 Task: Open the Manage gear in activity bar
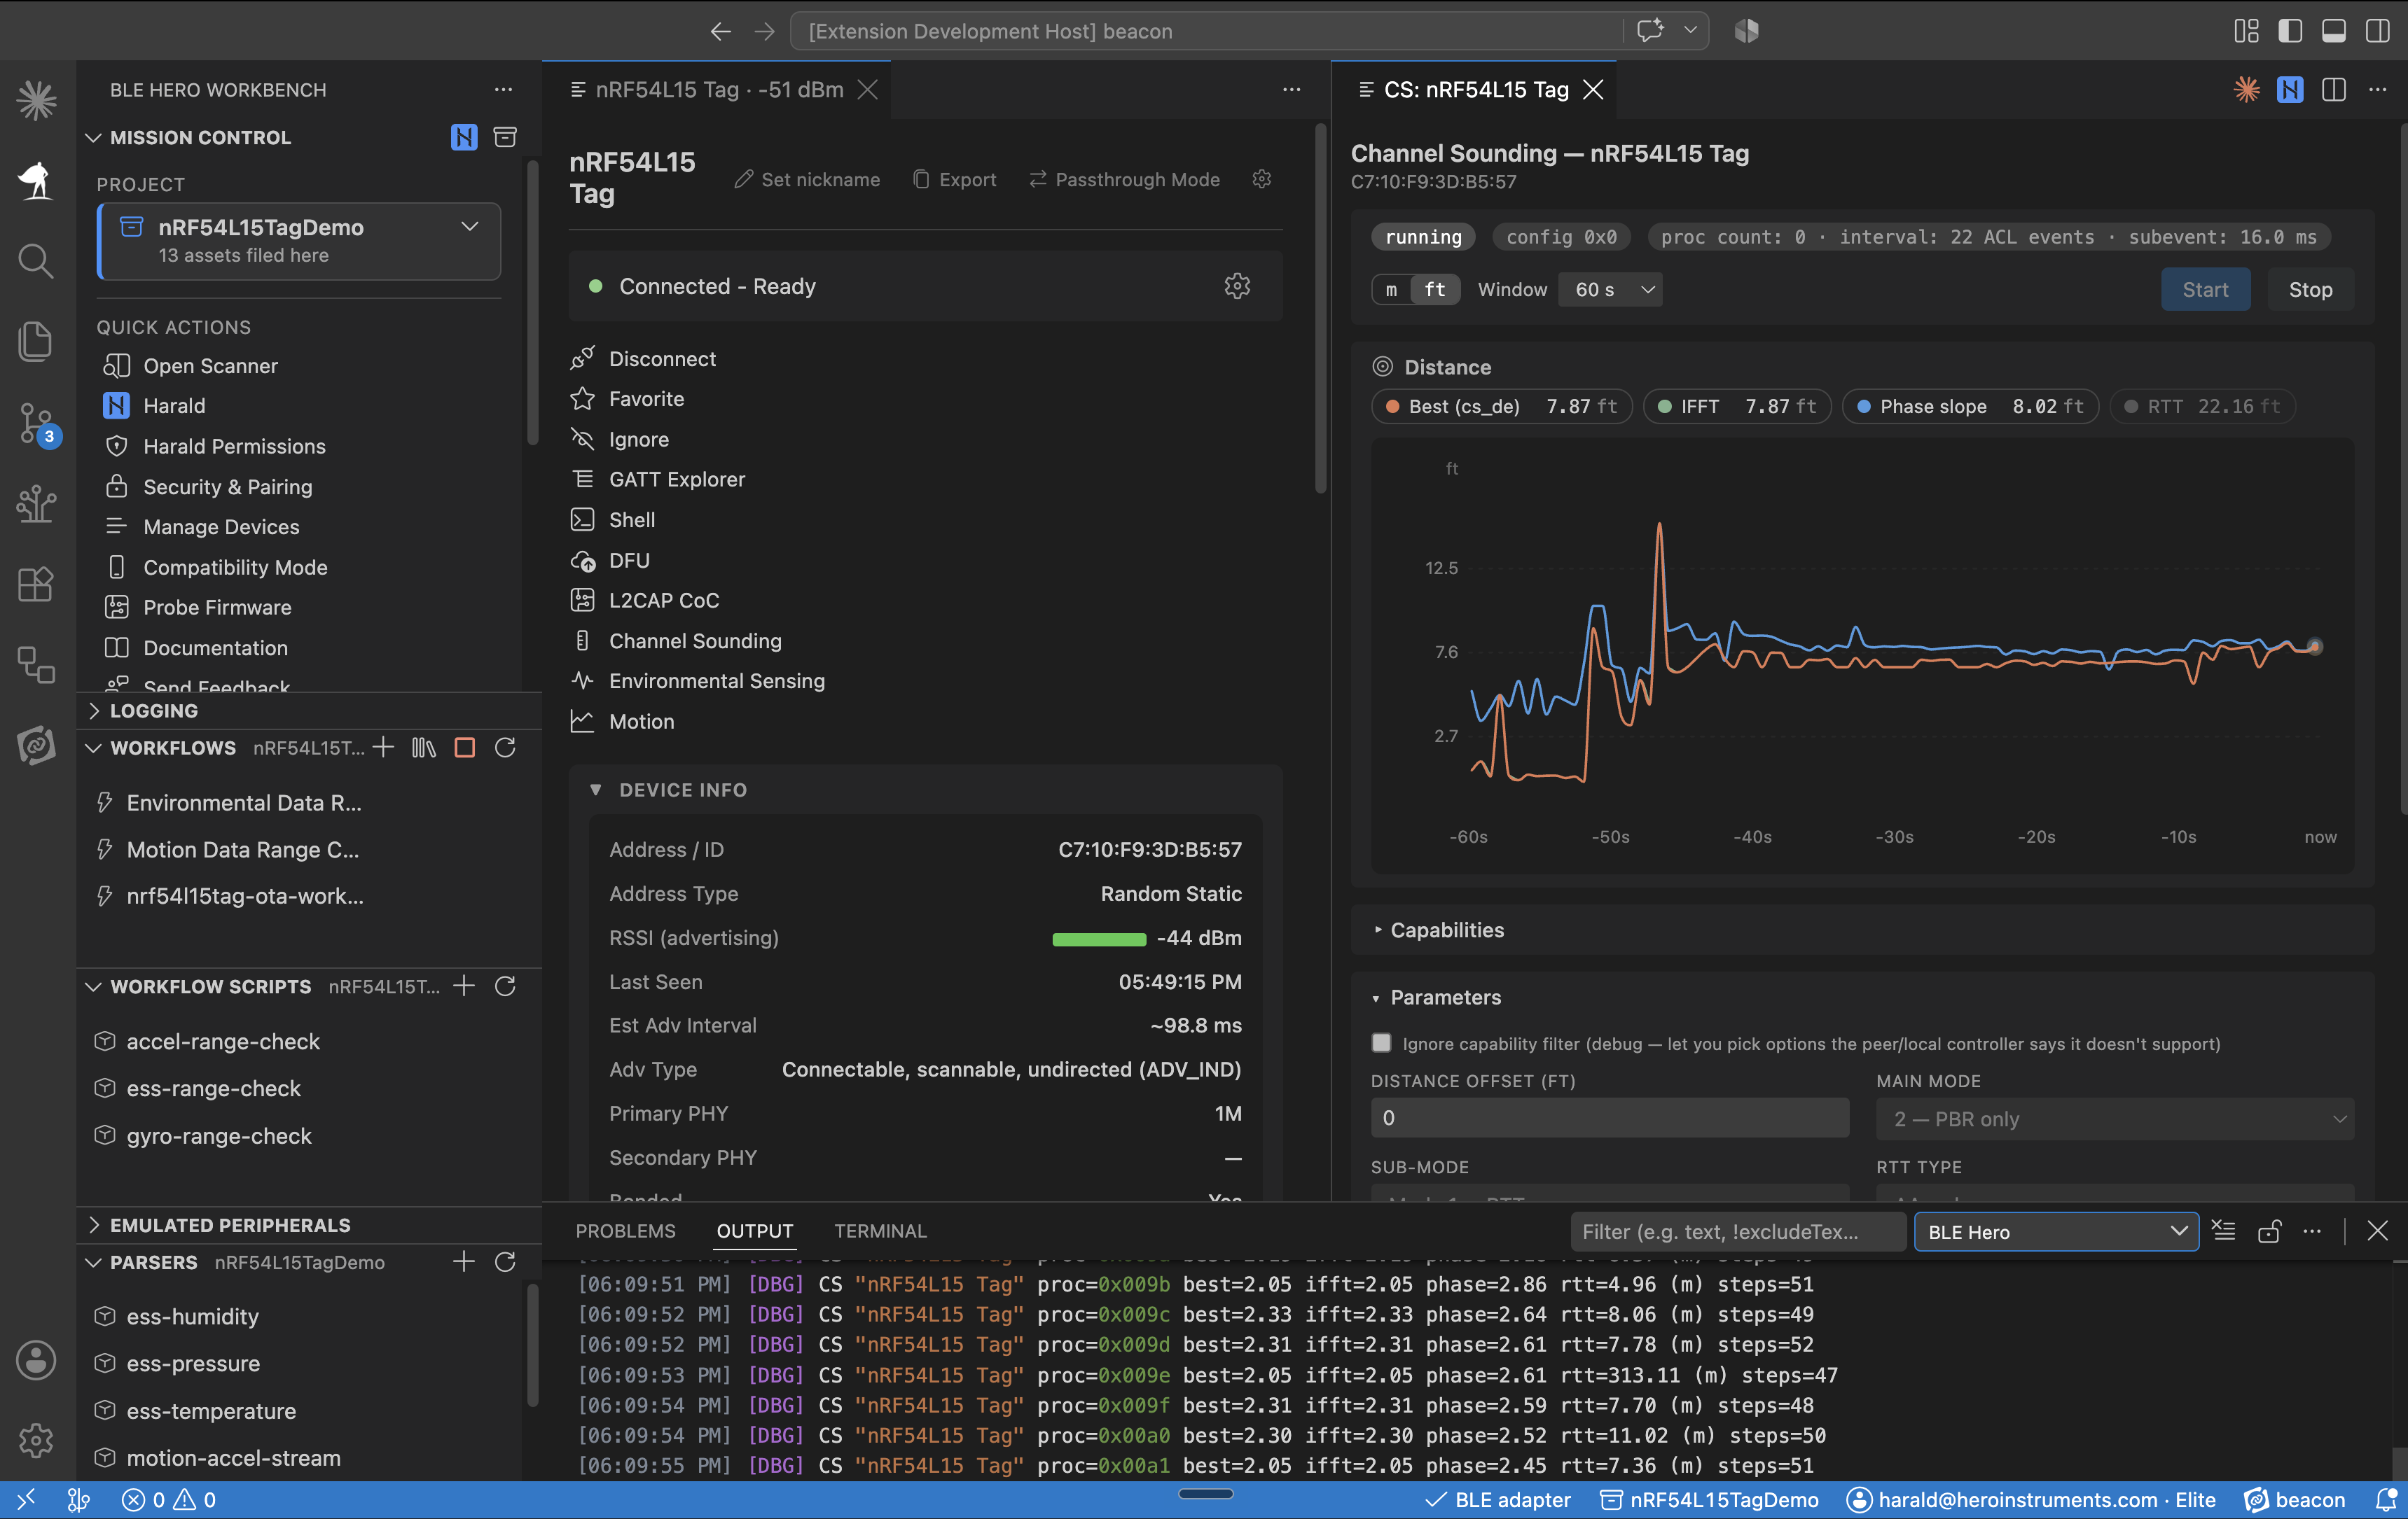point(36,1440)
